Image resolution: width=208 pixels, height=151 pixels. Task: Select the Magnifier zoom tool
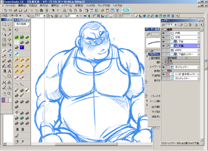coord(9,94)
